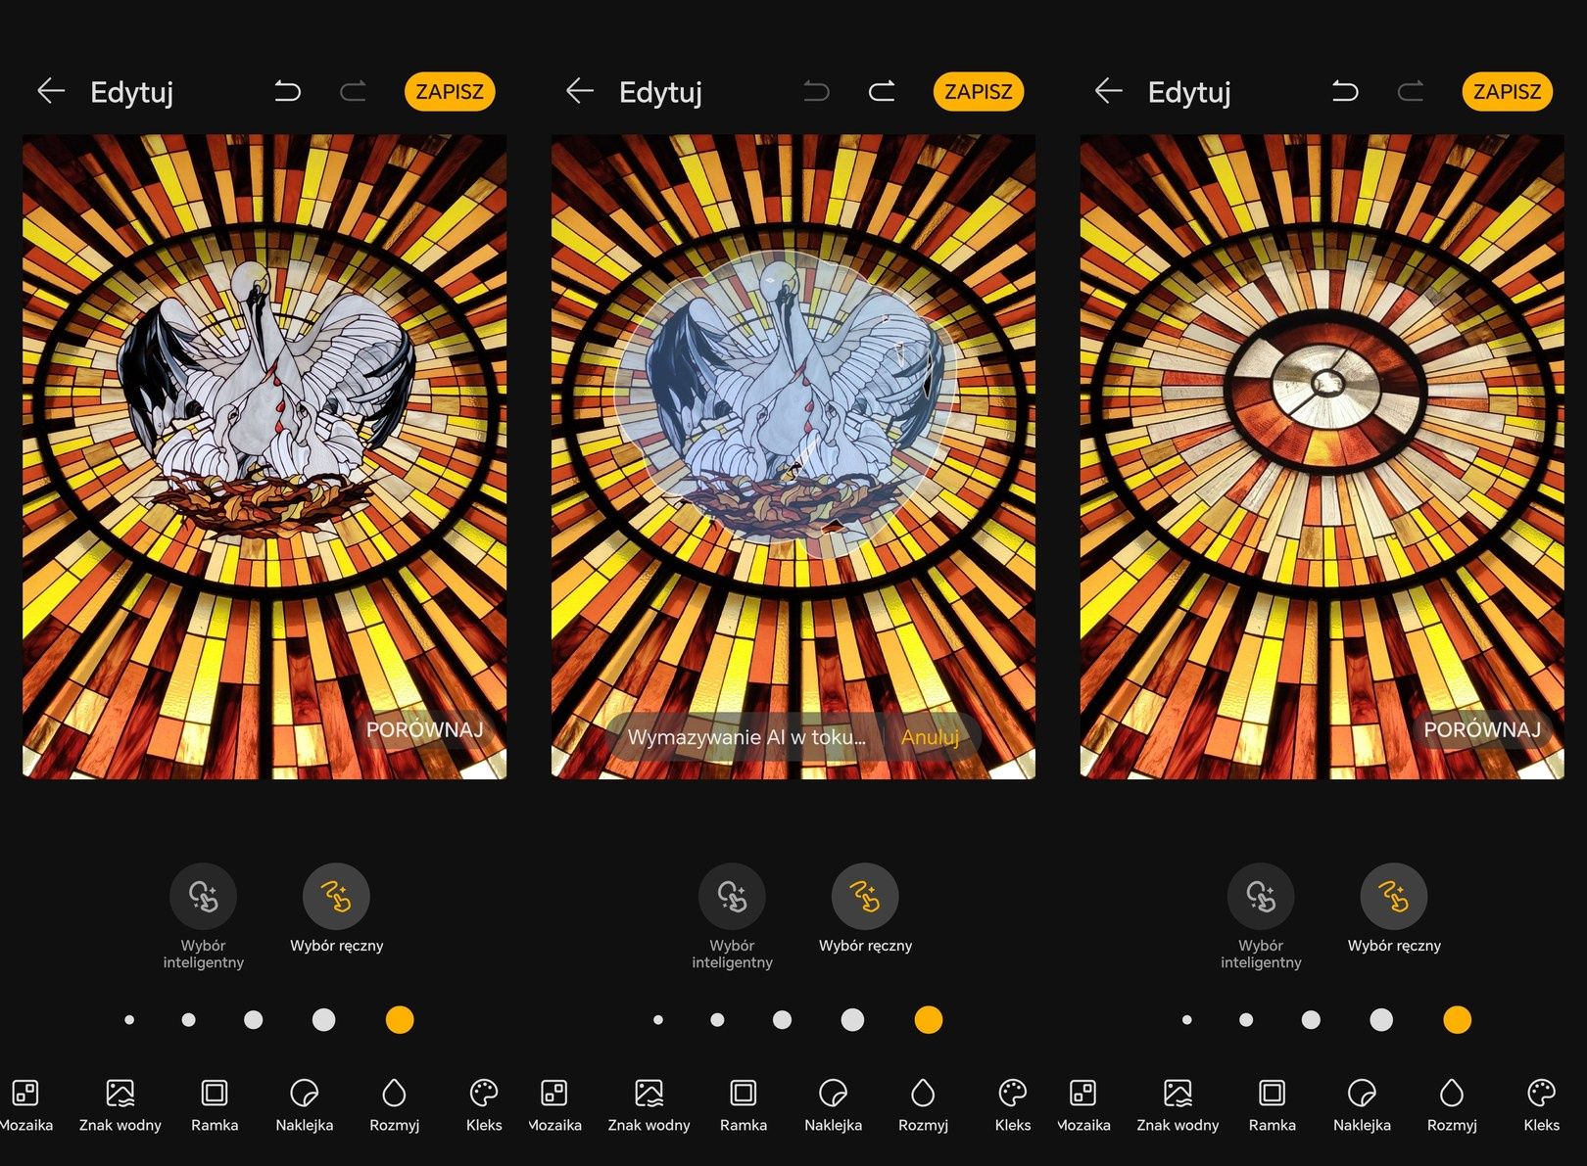The image size is (1587, 1166).
Task: Open Ramka tool in left screen
Action: pos(215,1105)
